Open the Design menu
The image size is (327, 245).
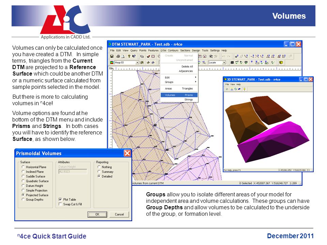196,50
